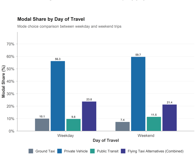Select the Weekday Ground Taxi bar
The image size is (196, 155).
click(x=42, y=125)
